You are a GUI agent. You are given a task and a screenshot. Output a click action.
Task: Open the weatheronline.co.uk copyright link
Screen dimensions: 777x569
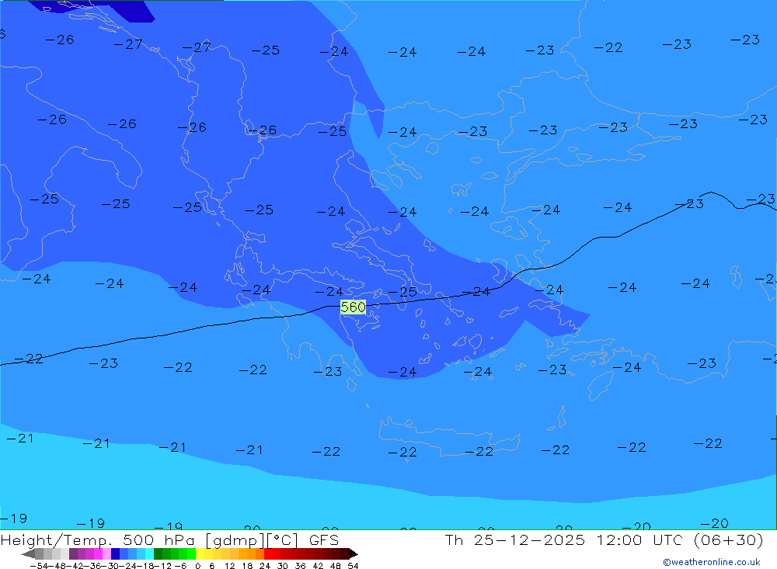point(712,562)
